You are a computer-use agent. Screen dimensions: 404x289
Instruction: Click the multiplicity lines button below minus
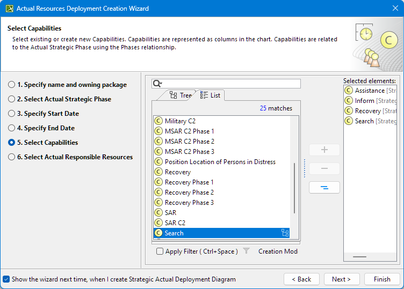pyautogui.click(x=324, y=188)
